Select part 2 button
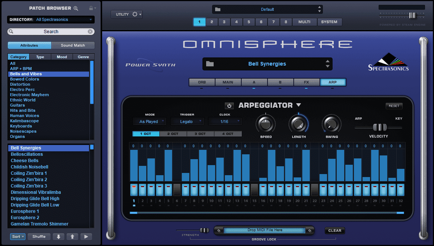 tap(212, 22)
